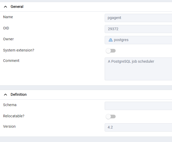Screen dimensions: 172x142
Task: Click the System extension? label
Action: click(x=19, y=50)
